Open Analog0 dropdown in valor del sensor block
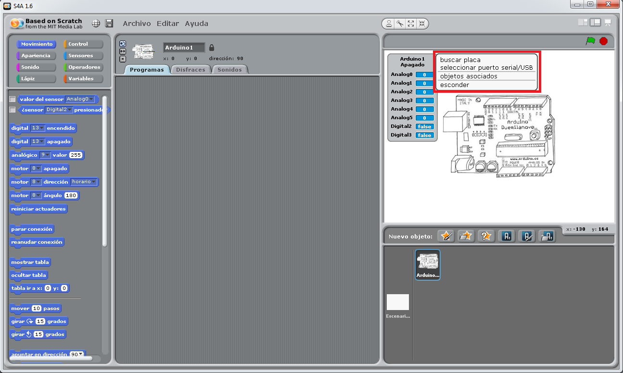The width and height of the screenshot is (623, 373). pyautogui.click(x=80, y=99)
